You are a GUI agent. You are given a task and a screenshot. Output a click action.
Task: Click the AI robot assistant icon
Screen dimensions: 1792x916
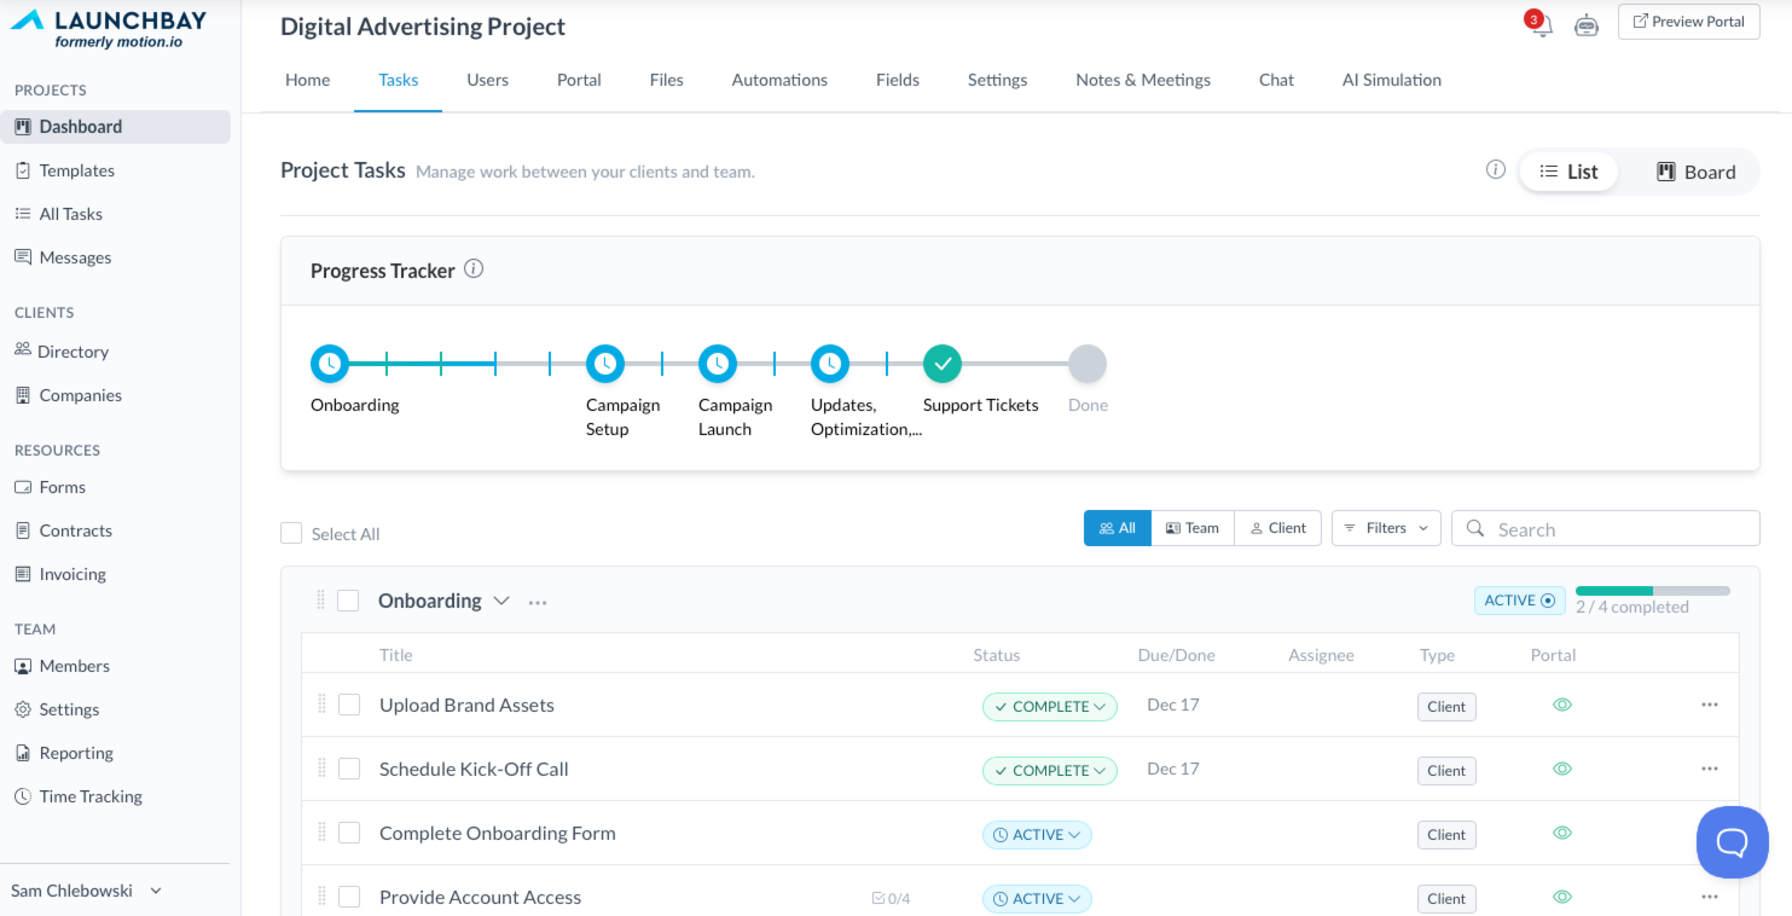point(1585,26)
